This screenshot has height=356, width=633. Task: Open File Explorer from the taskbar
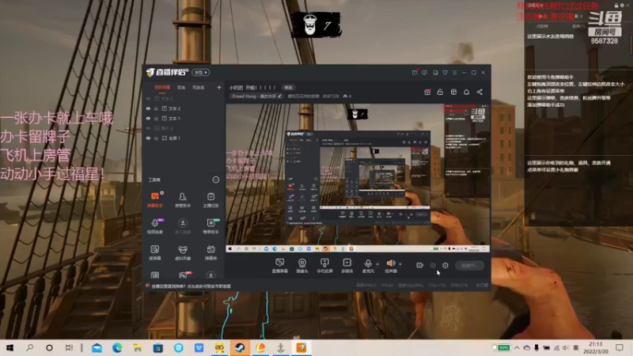tap(137, 347)
